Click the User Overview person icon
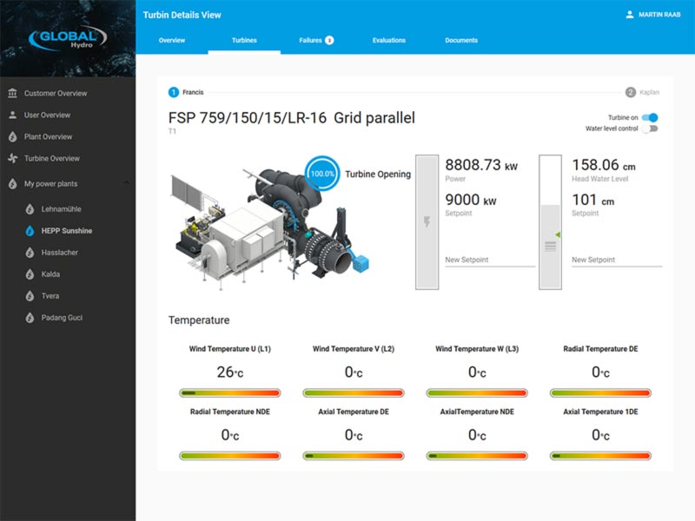This screenshot has height=521, width=695. [x=12, y=115]
